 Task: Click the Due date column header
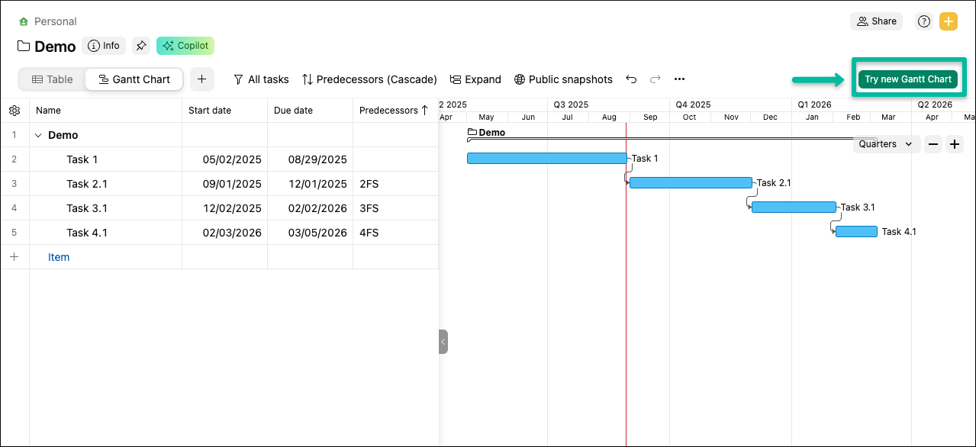click(x=310, y=111)
